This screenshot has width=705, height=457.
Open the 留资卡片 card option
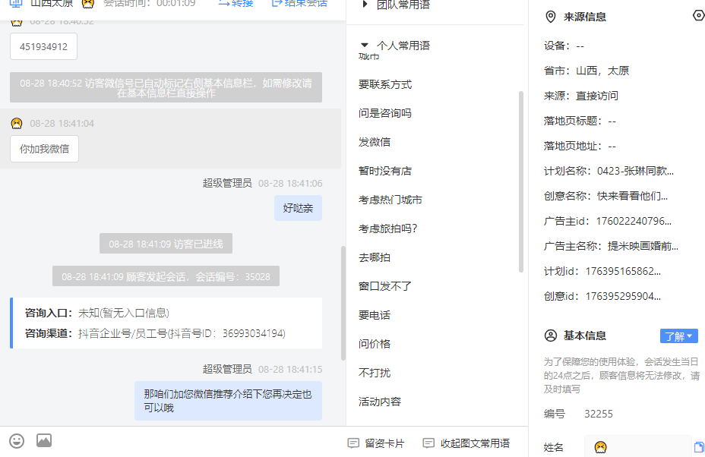tap(376, 443)
